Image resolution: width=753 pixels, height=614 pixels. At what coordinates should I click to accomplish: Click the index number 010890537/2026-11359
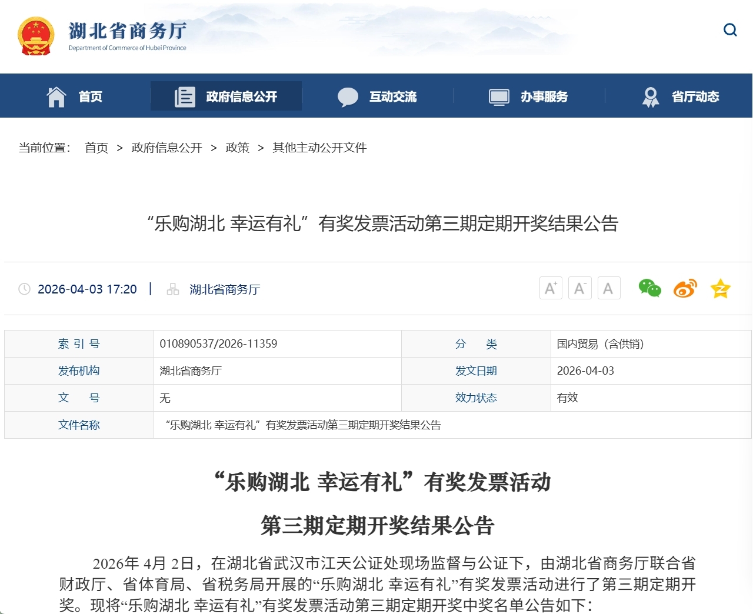pos(218,343)
